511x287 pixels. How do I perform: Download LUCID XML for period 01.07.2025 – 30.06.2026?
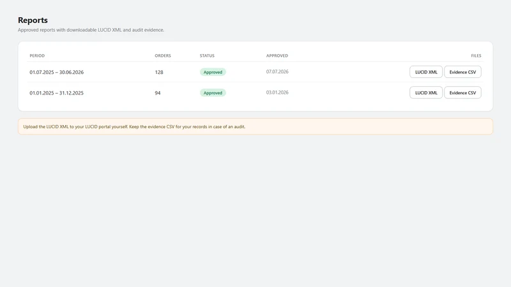[x=426, y=72]
